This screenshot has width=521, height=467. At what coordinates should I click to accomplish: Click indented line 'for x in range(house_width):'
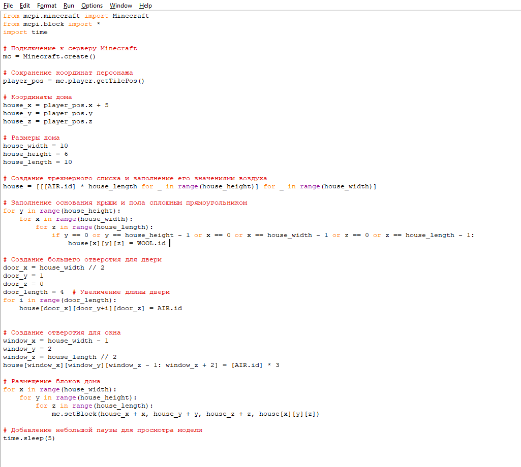click(76, 219)
